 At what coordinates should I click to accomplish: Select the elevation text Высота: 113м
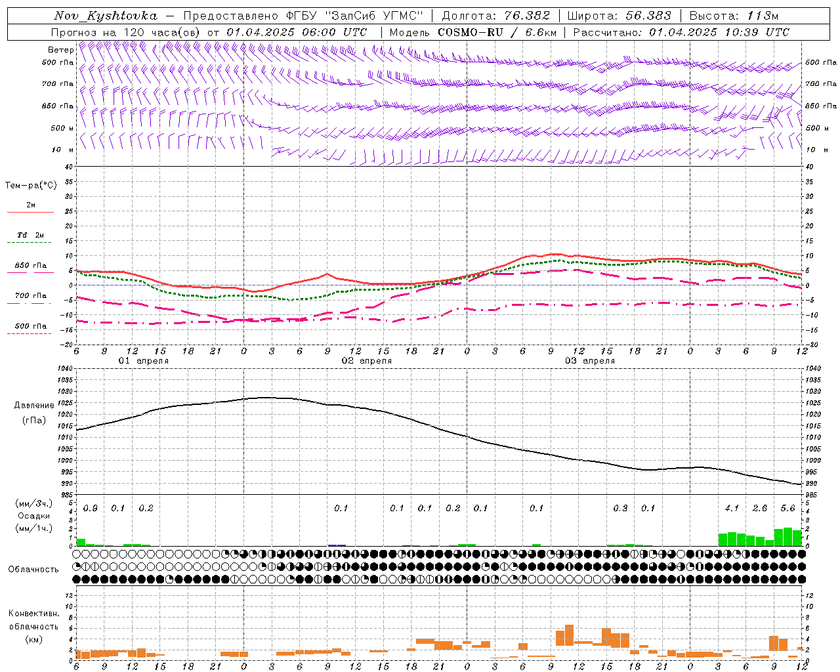point(734,16)
